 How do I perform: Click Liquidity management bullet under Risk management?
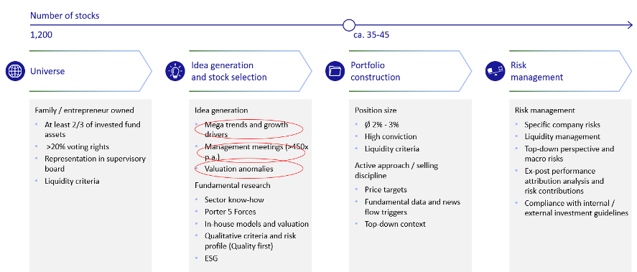pyautogui.click(x=562, y=137)
